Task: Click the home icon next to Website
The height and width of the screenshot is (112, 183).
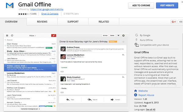Action: click(135, 91)
